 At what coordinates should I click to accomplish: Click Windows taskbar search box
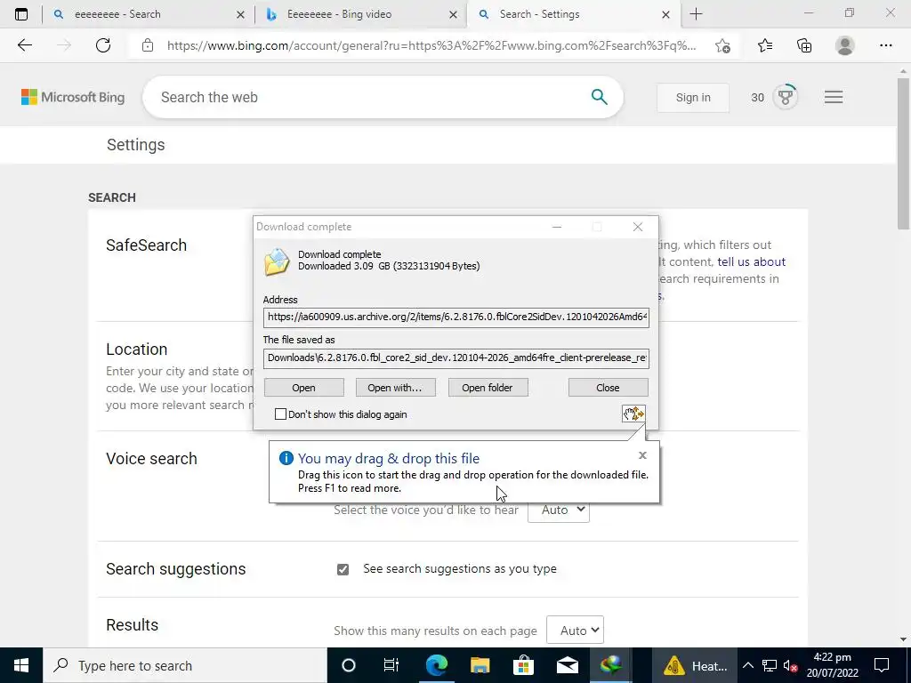click(185, 665)
